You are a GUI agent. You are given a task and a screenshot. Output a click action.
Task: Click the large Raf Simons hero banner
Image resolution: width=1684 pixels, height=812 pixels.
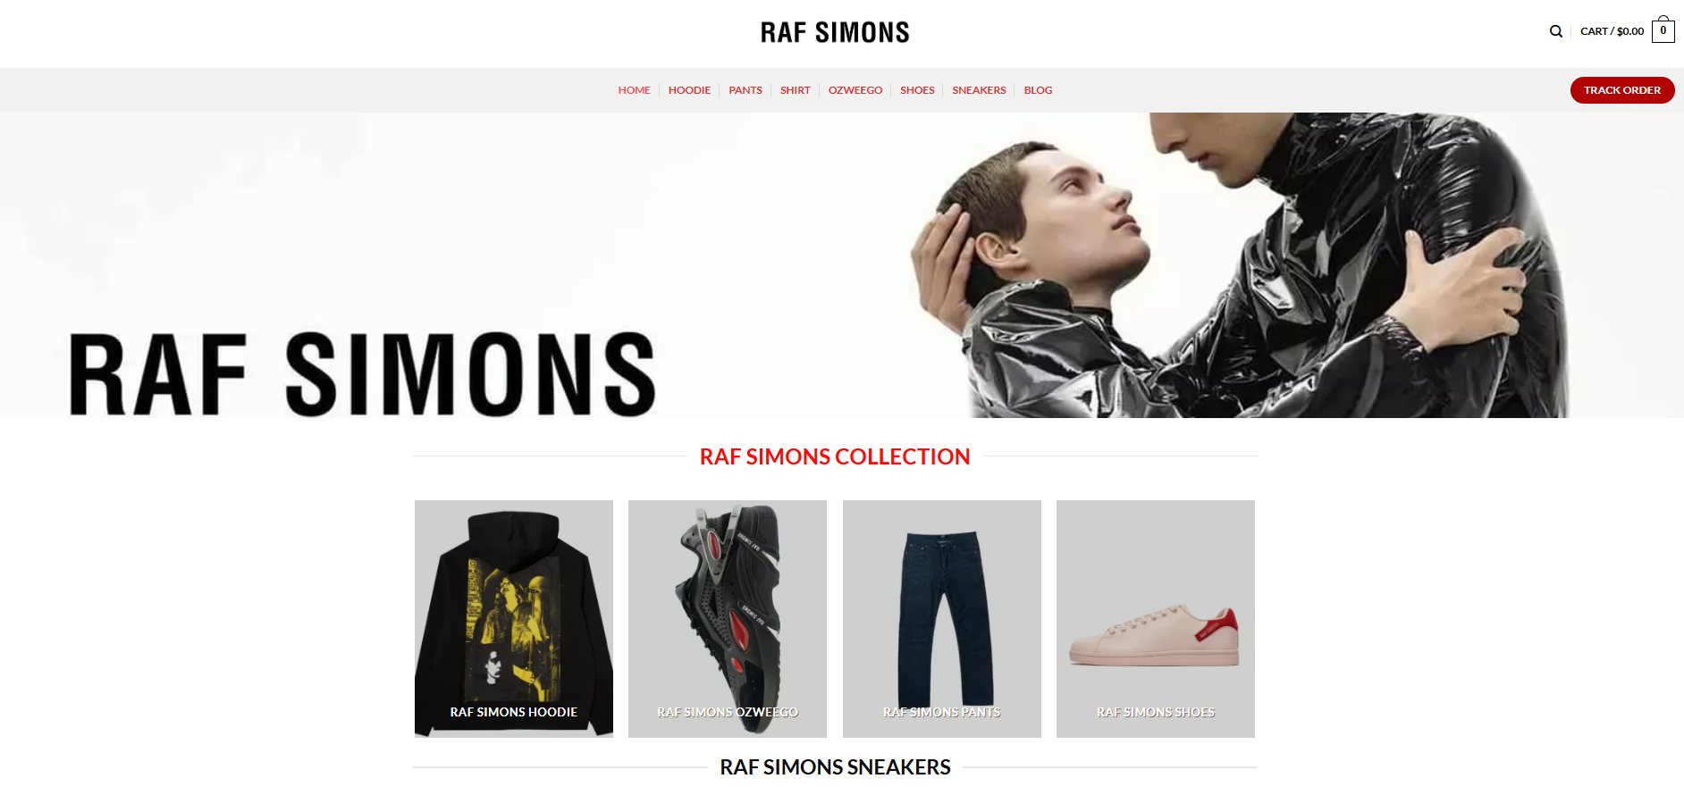pos(842,265)
